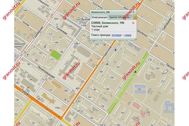Click building number 159
The image size is (189, 126).
[70, 26]
